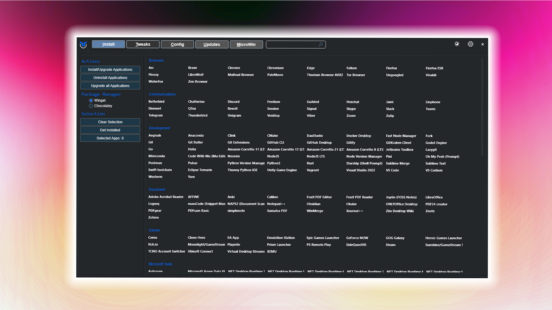
Task: Select Zotero entry
Action: click(154, 218)
